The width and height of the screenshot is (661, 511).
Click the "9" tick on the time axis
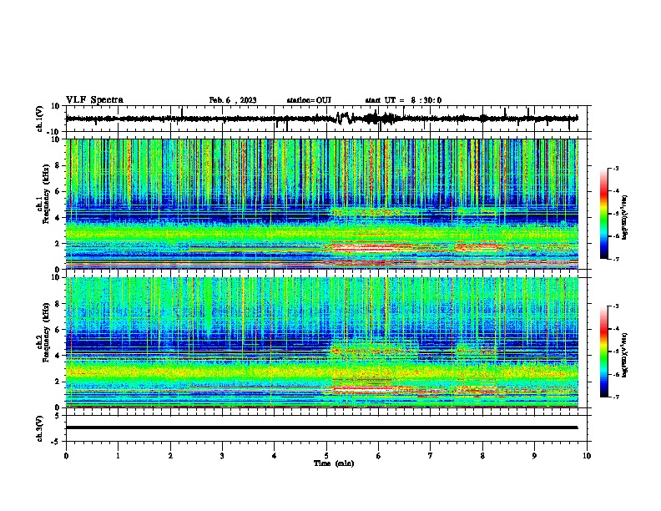pyautogui.click(x=534, y=456)
